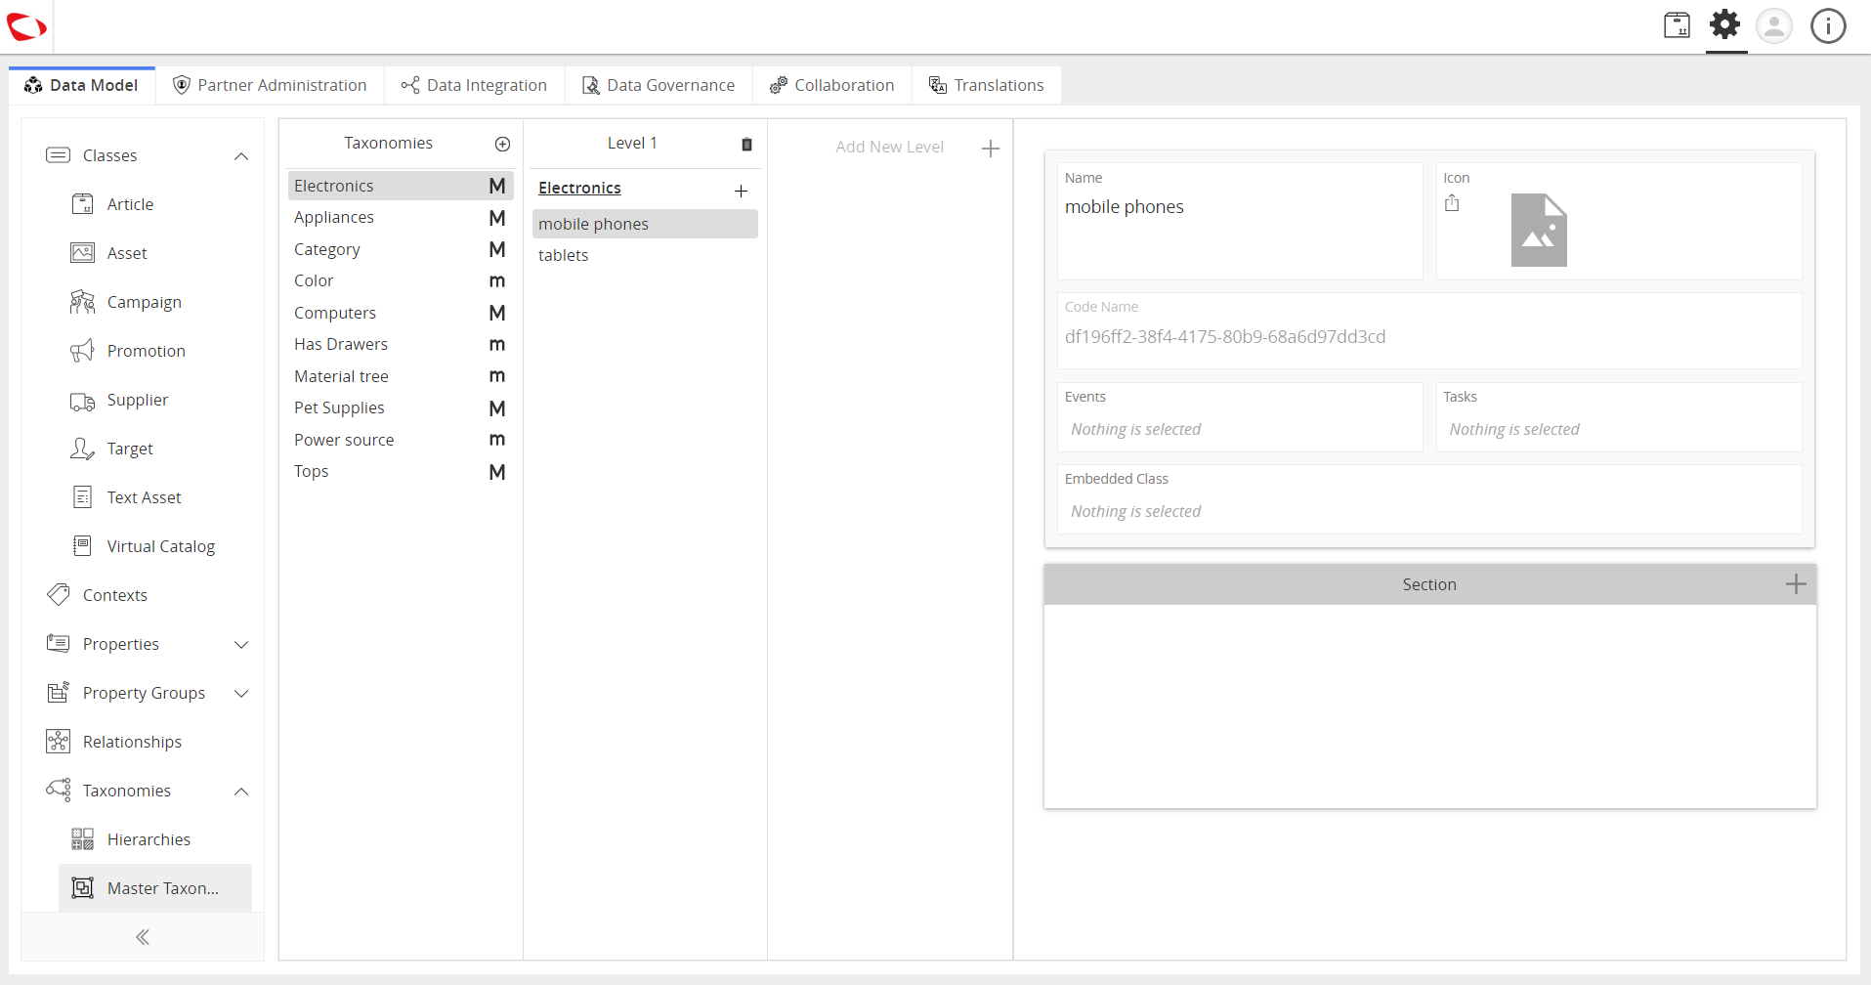
Task: Edit the Name field mobile phones
Action: click(x=1240, y=207)
